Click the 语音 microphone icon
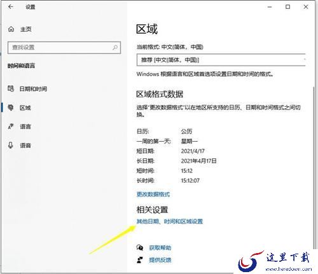This screenshot has width=318, height=274. pyautogui.click(x=11, y=145)
